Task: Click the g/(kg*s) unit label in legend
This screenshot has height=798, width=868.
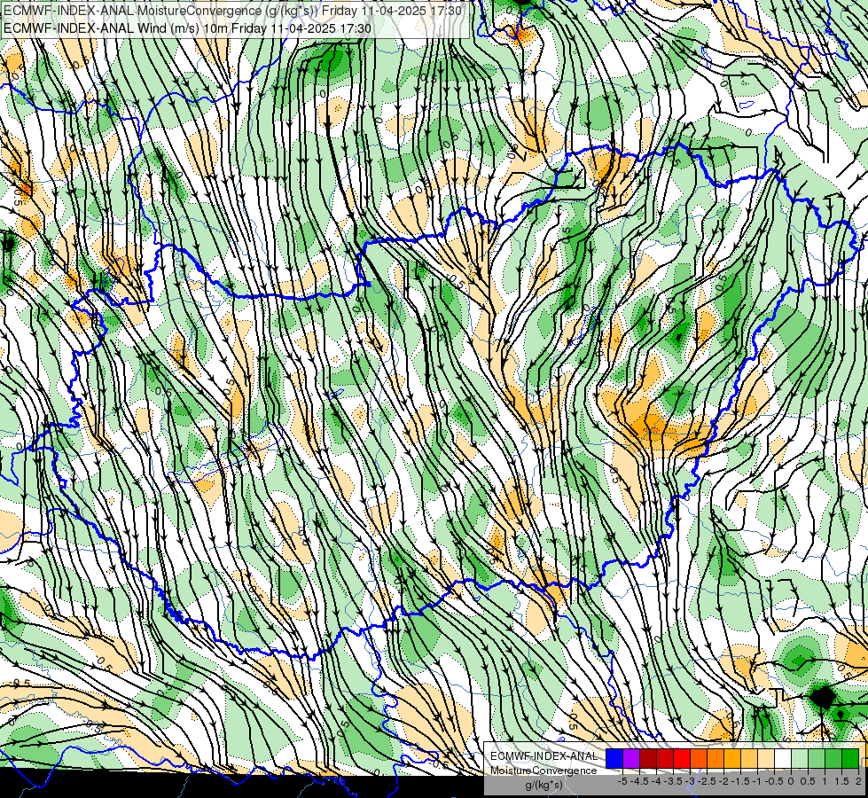Action: pos(543,786)
